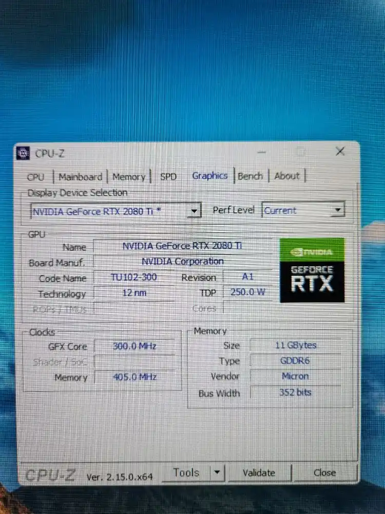The image size is (385, 514).
Task: Click the Current perf level combo box
Action: (303, 210)
